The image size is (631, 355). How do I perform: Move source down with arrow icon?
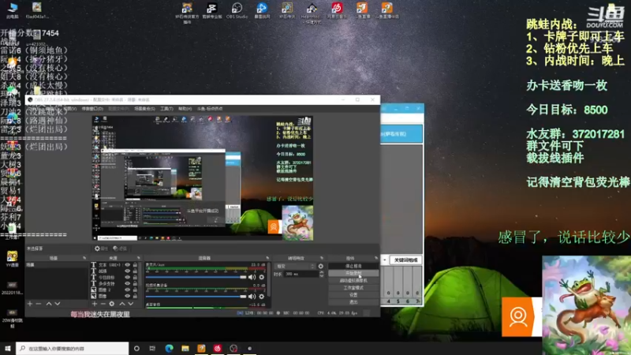point(131,304)
